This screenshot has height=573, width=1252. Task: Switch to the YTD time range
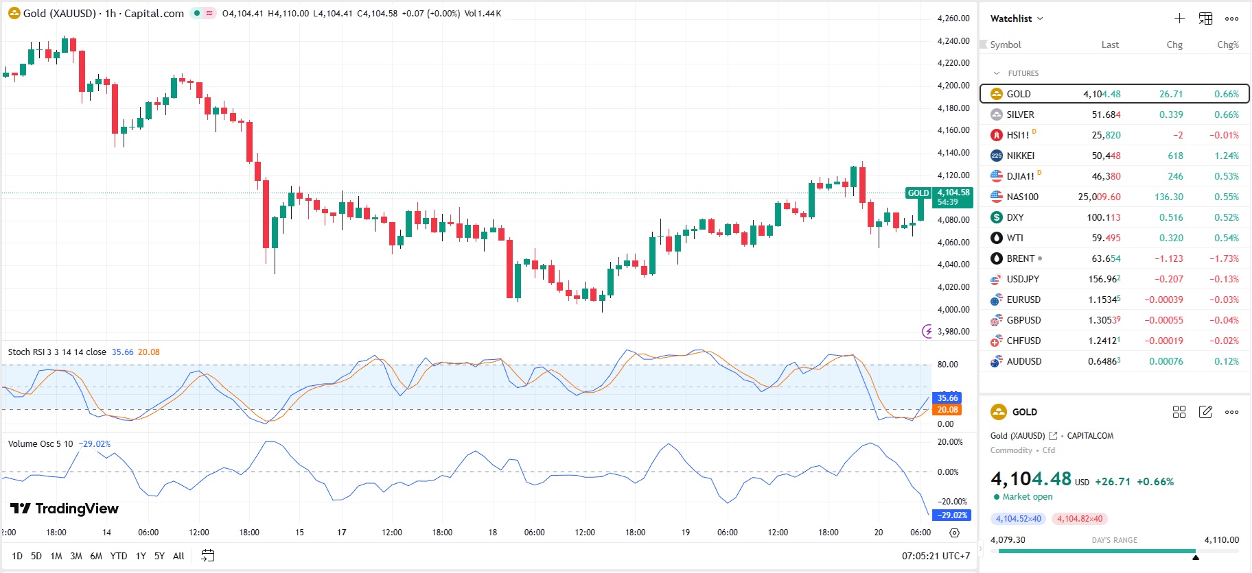click(119, 556)
